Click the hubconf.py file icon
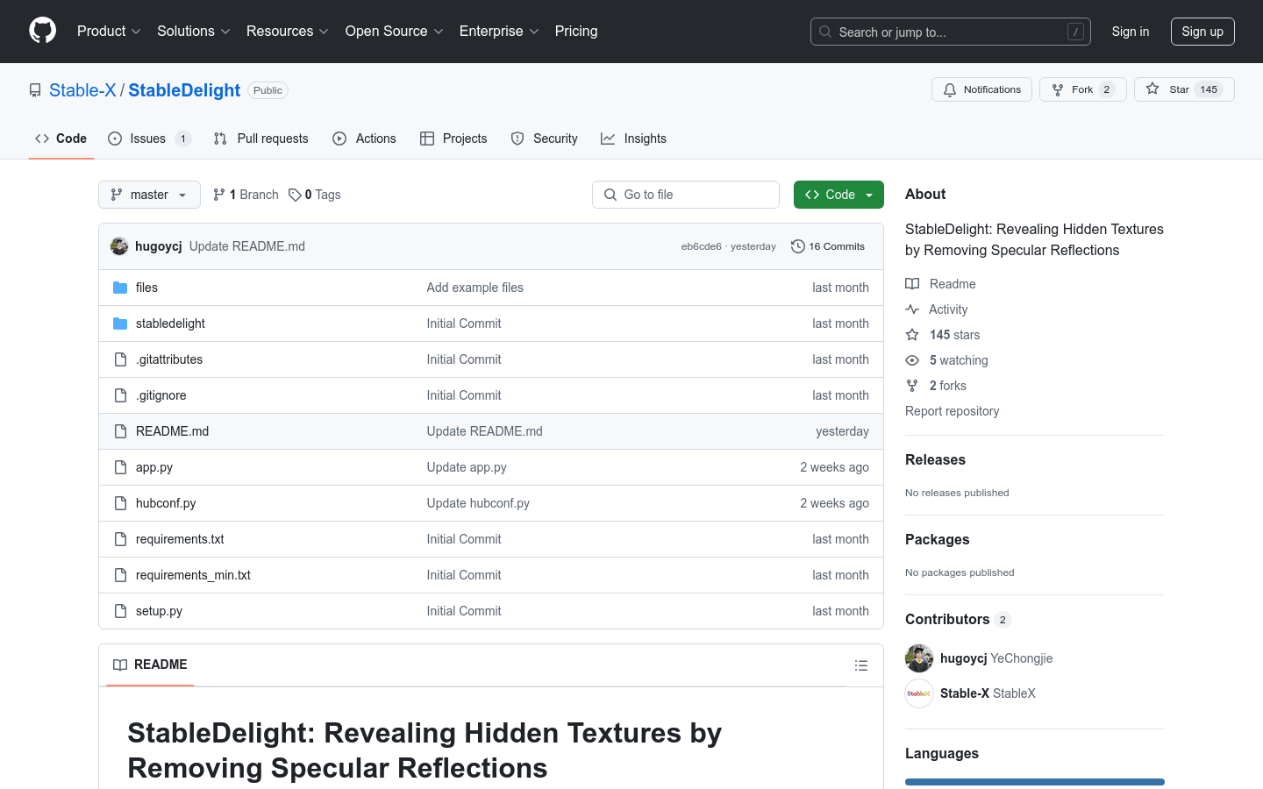Image resolution: width=1263 pixels, height=789 pixels. coord(120,503)
